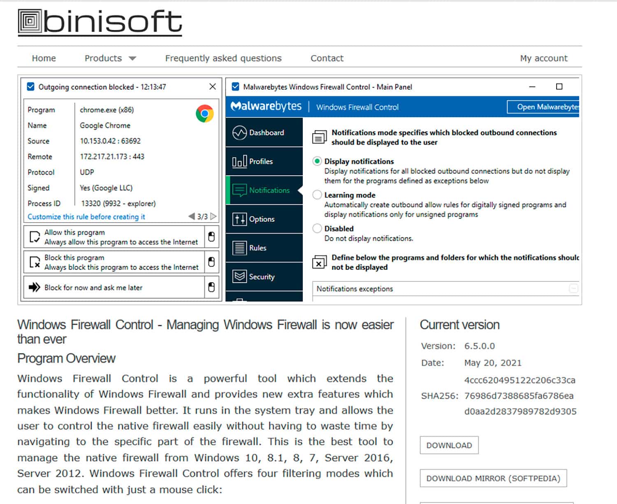Click the mouse icon beside Allow this program
This screenshot has width=617, height=504.
pyautogui.click(x=211, y=237)
